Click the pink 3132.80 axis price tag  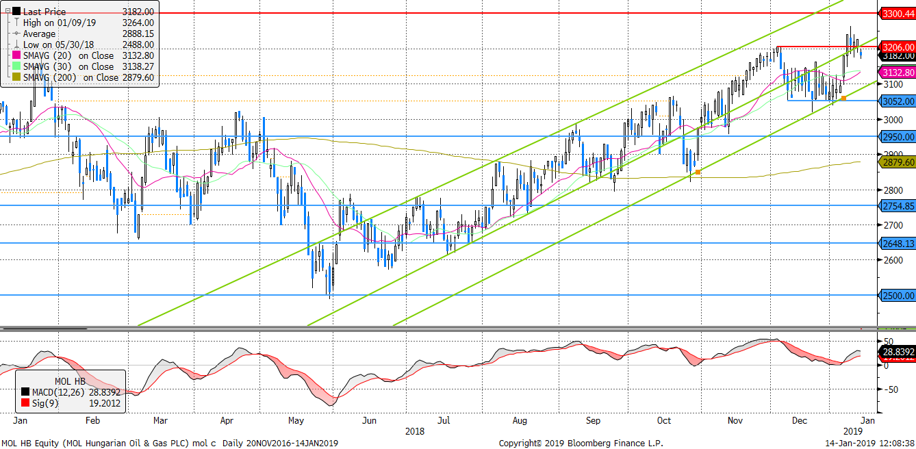[x=897, y=73]
